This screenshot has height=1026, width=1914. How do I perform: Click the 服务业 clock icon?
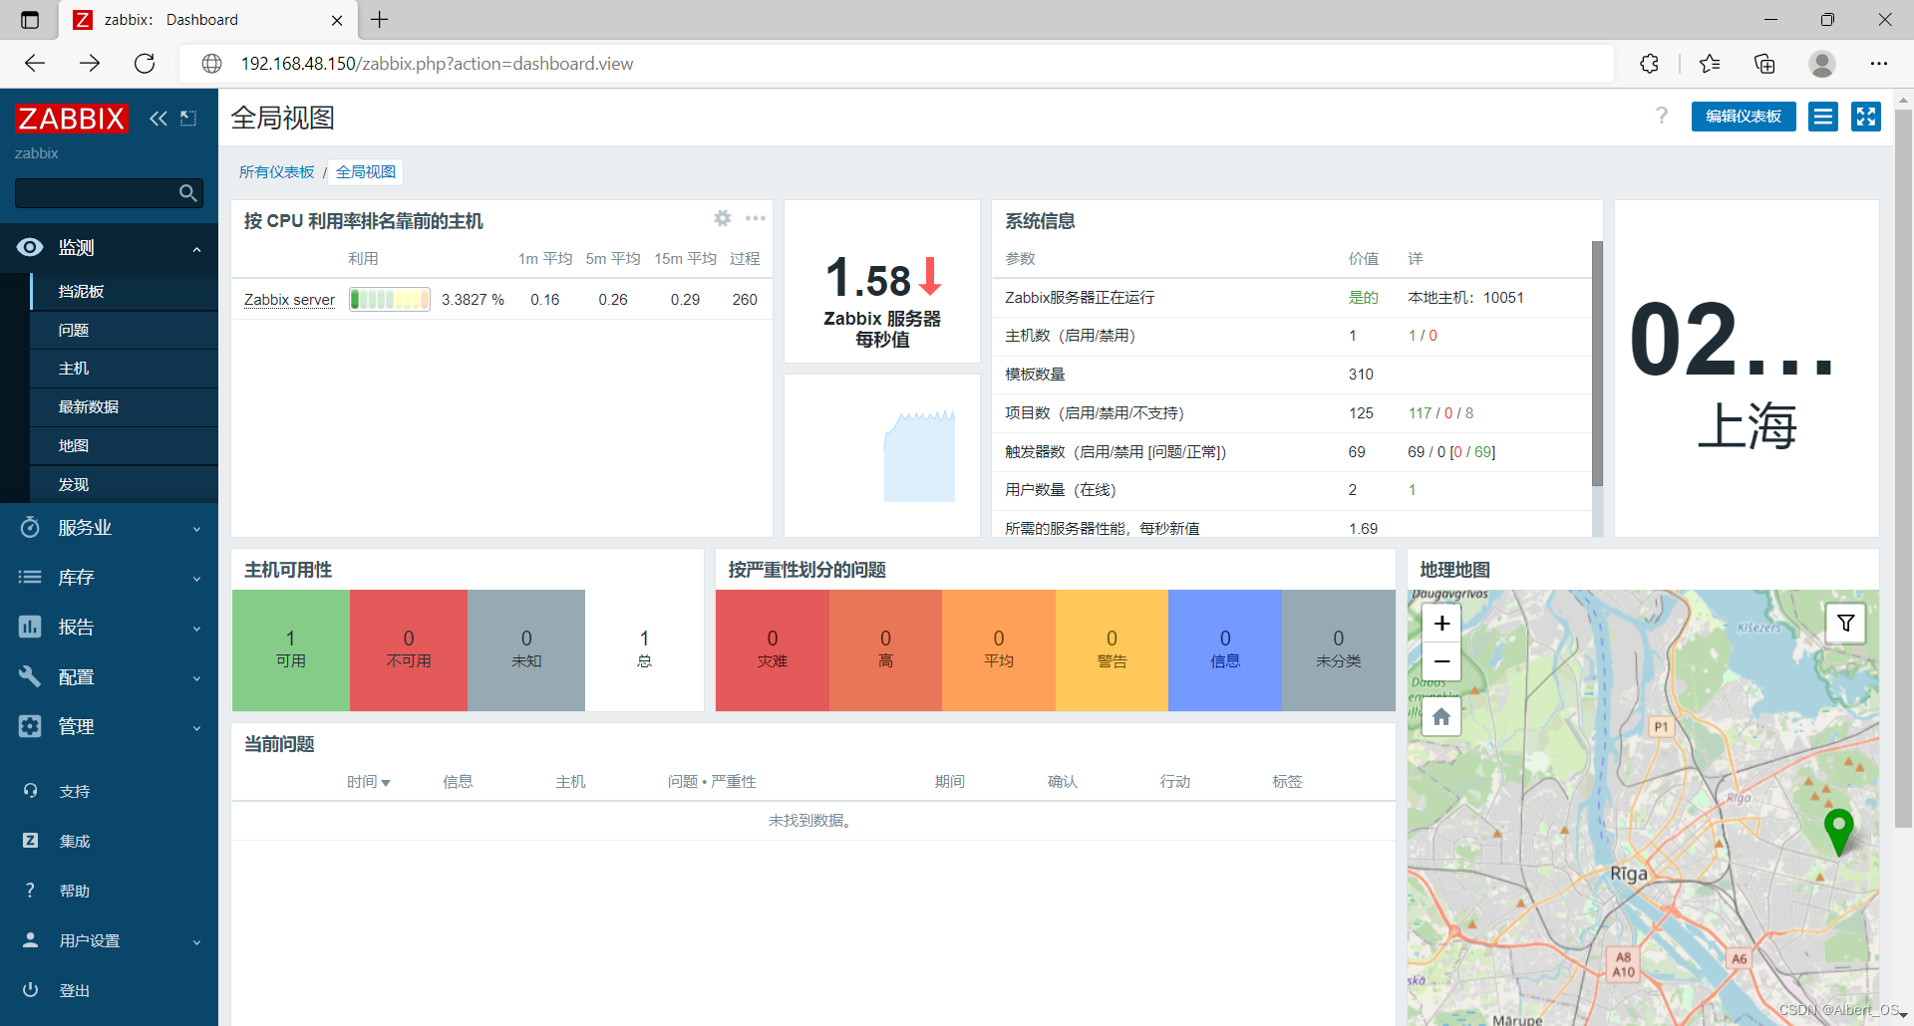(x=30, y=527)
